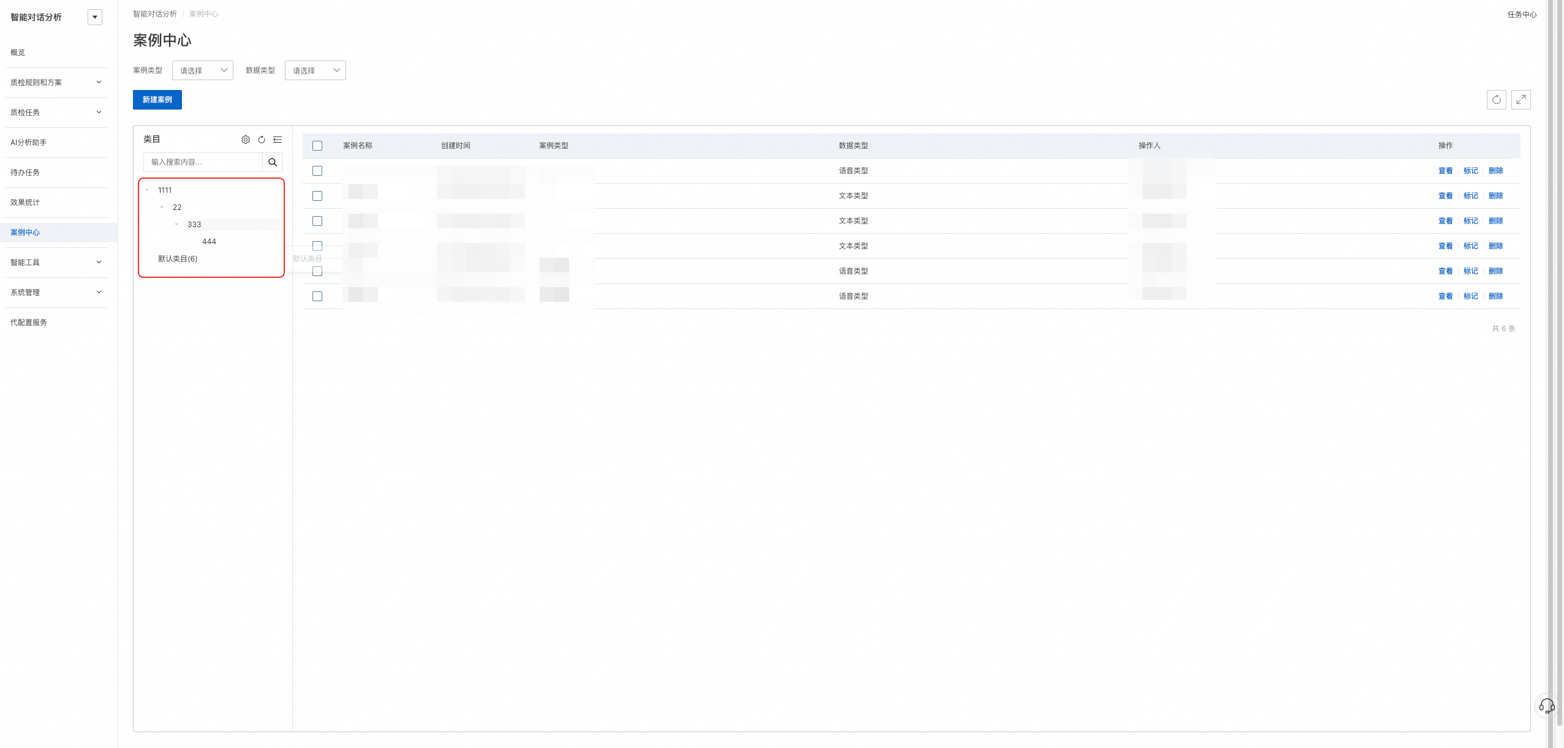Click the search magnifier in category panel

tap(273, 162)
